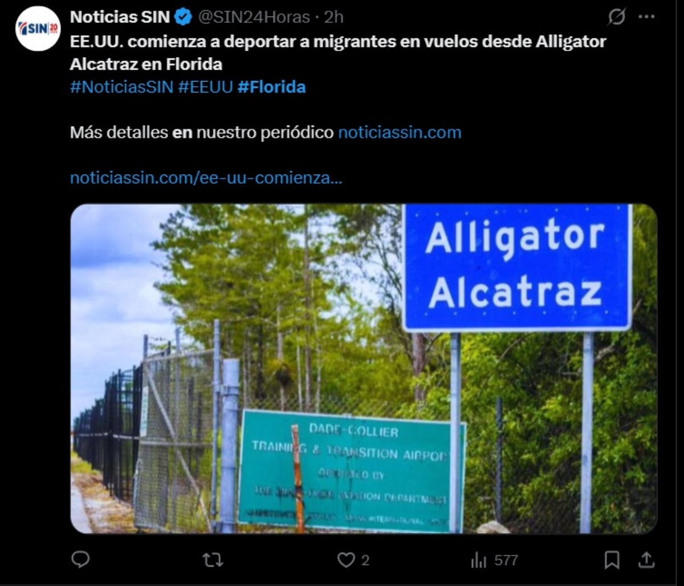Enlarge the Alligator Alcatraz sign photo
Image resolution: width=684 pixels, height=586 pixels.
pyautogui.click(x=364, y=369)
